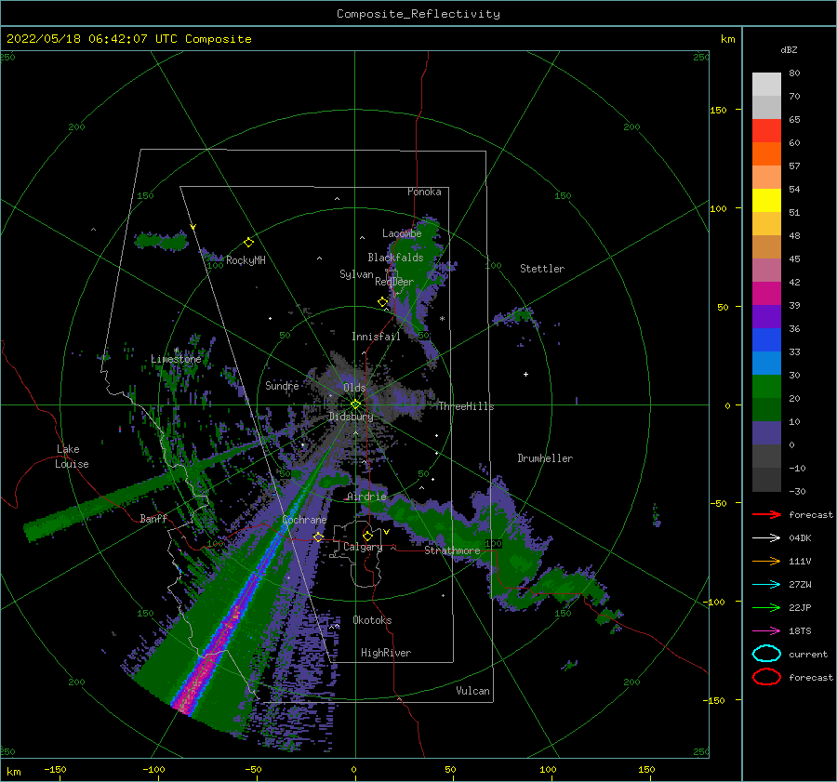This screenshot has height=782, width=837.
Task: Click the red swatch in dBZ legend
Action: point(766,130)
